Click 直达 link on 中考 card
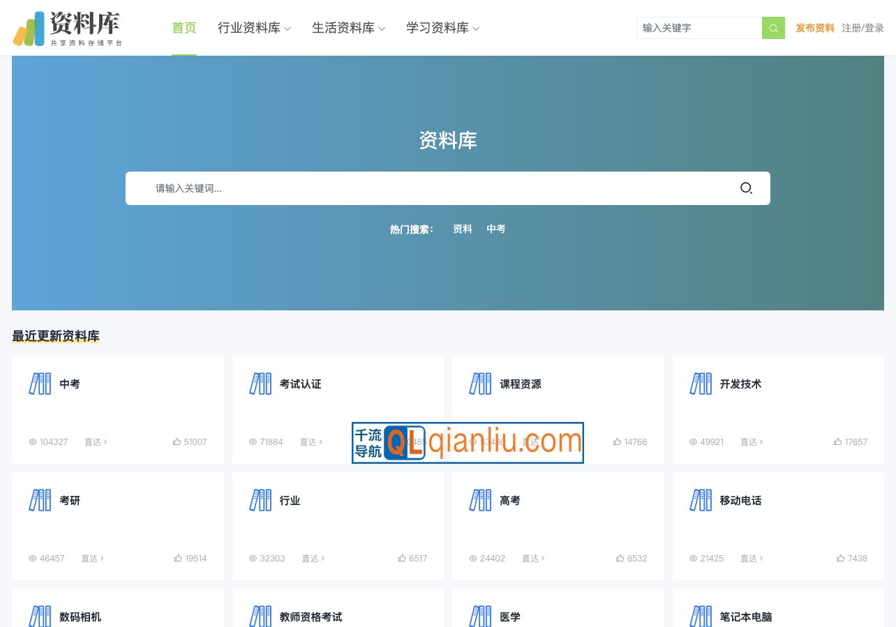This screenshot has width=896, height=627. pyautogui.click(x=96, y=441)
